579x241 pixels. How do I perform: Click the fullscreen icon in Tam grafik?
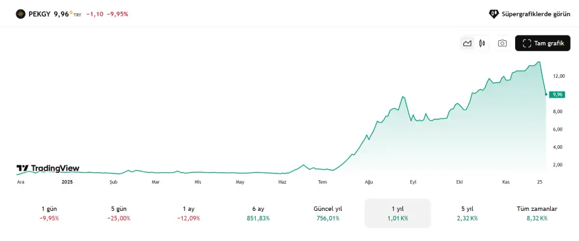(x=527, y=43)
